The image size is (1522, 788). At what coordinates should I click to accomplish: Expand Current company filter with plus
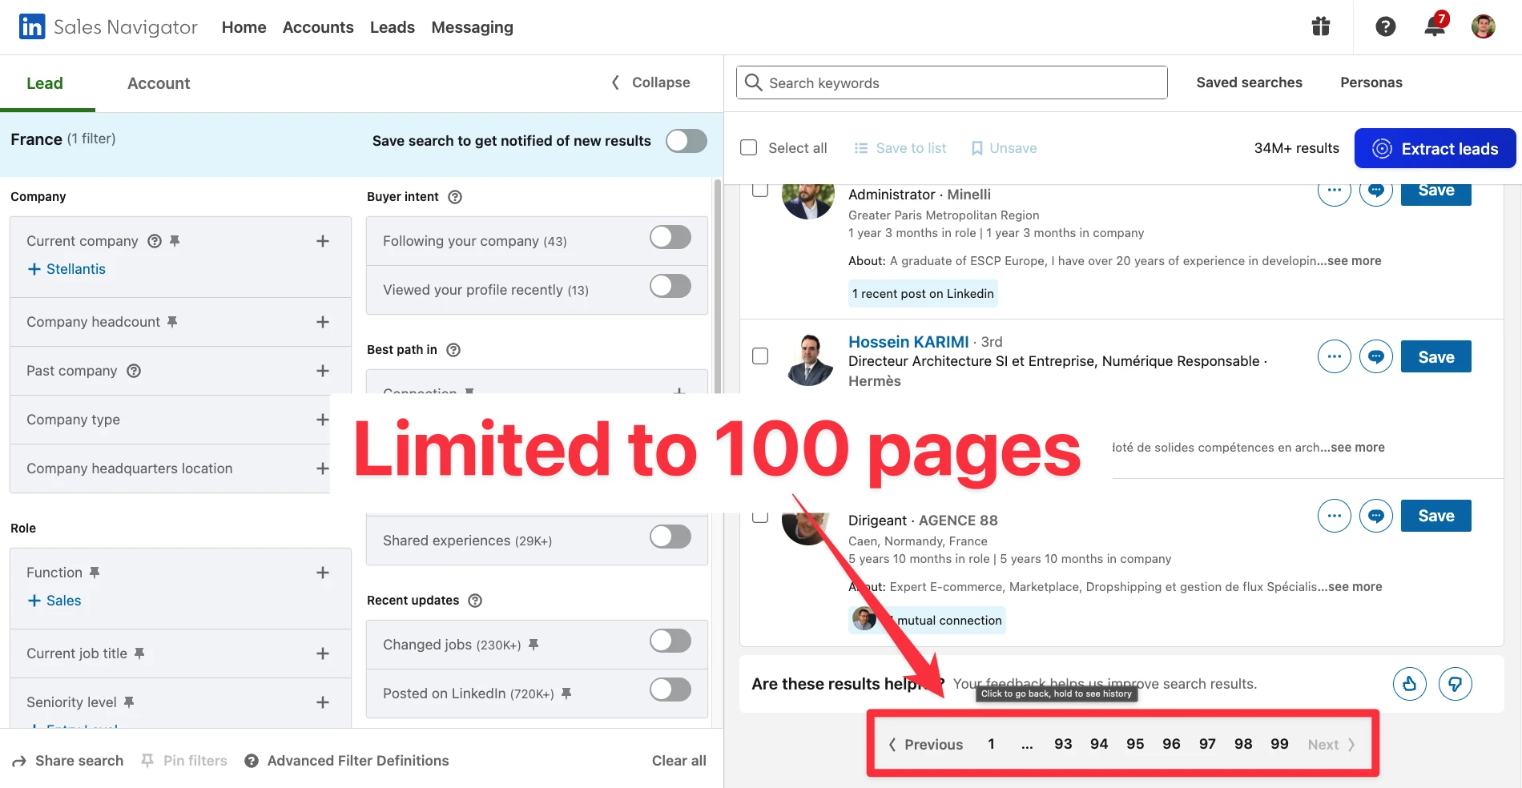pyautogui.click(x=323, y=241)
